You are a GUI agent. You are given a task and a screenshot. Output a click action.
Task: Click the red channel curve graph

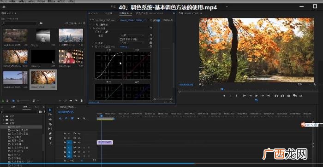click(137, 65)
